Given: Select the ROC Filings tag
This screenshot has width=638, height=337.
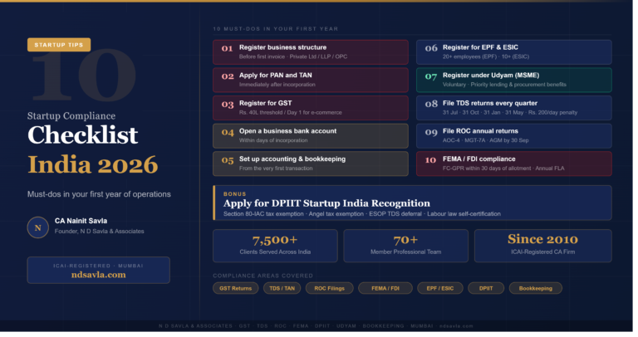Looking at the screenshot, I should 329,288.
